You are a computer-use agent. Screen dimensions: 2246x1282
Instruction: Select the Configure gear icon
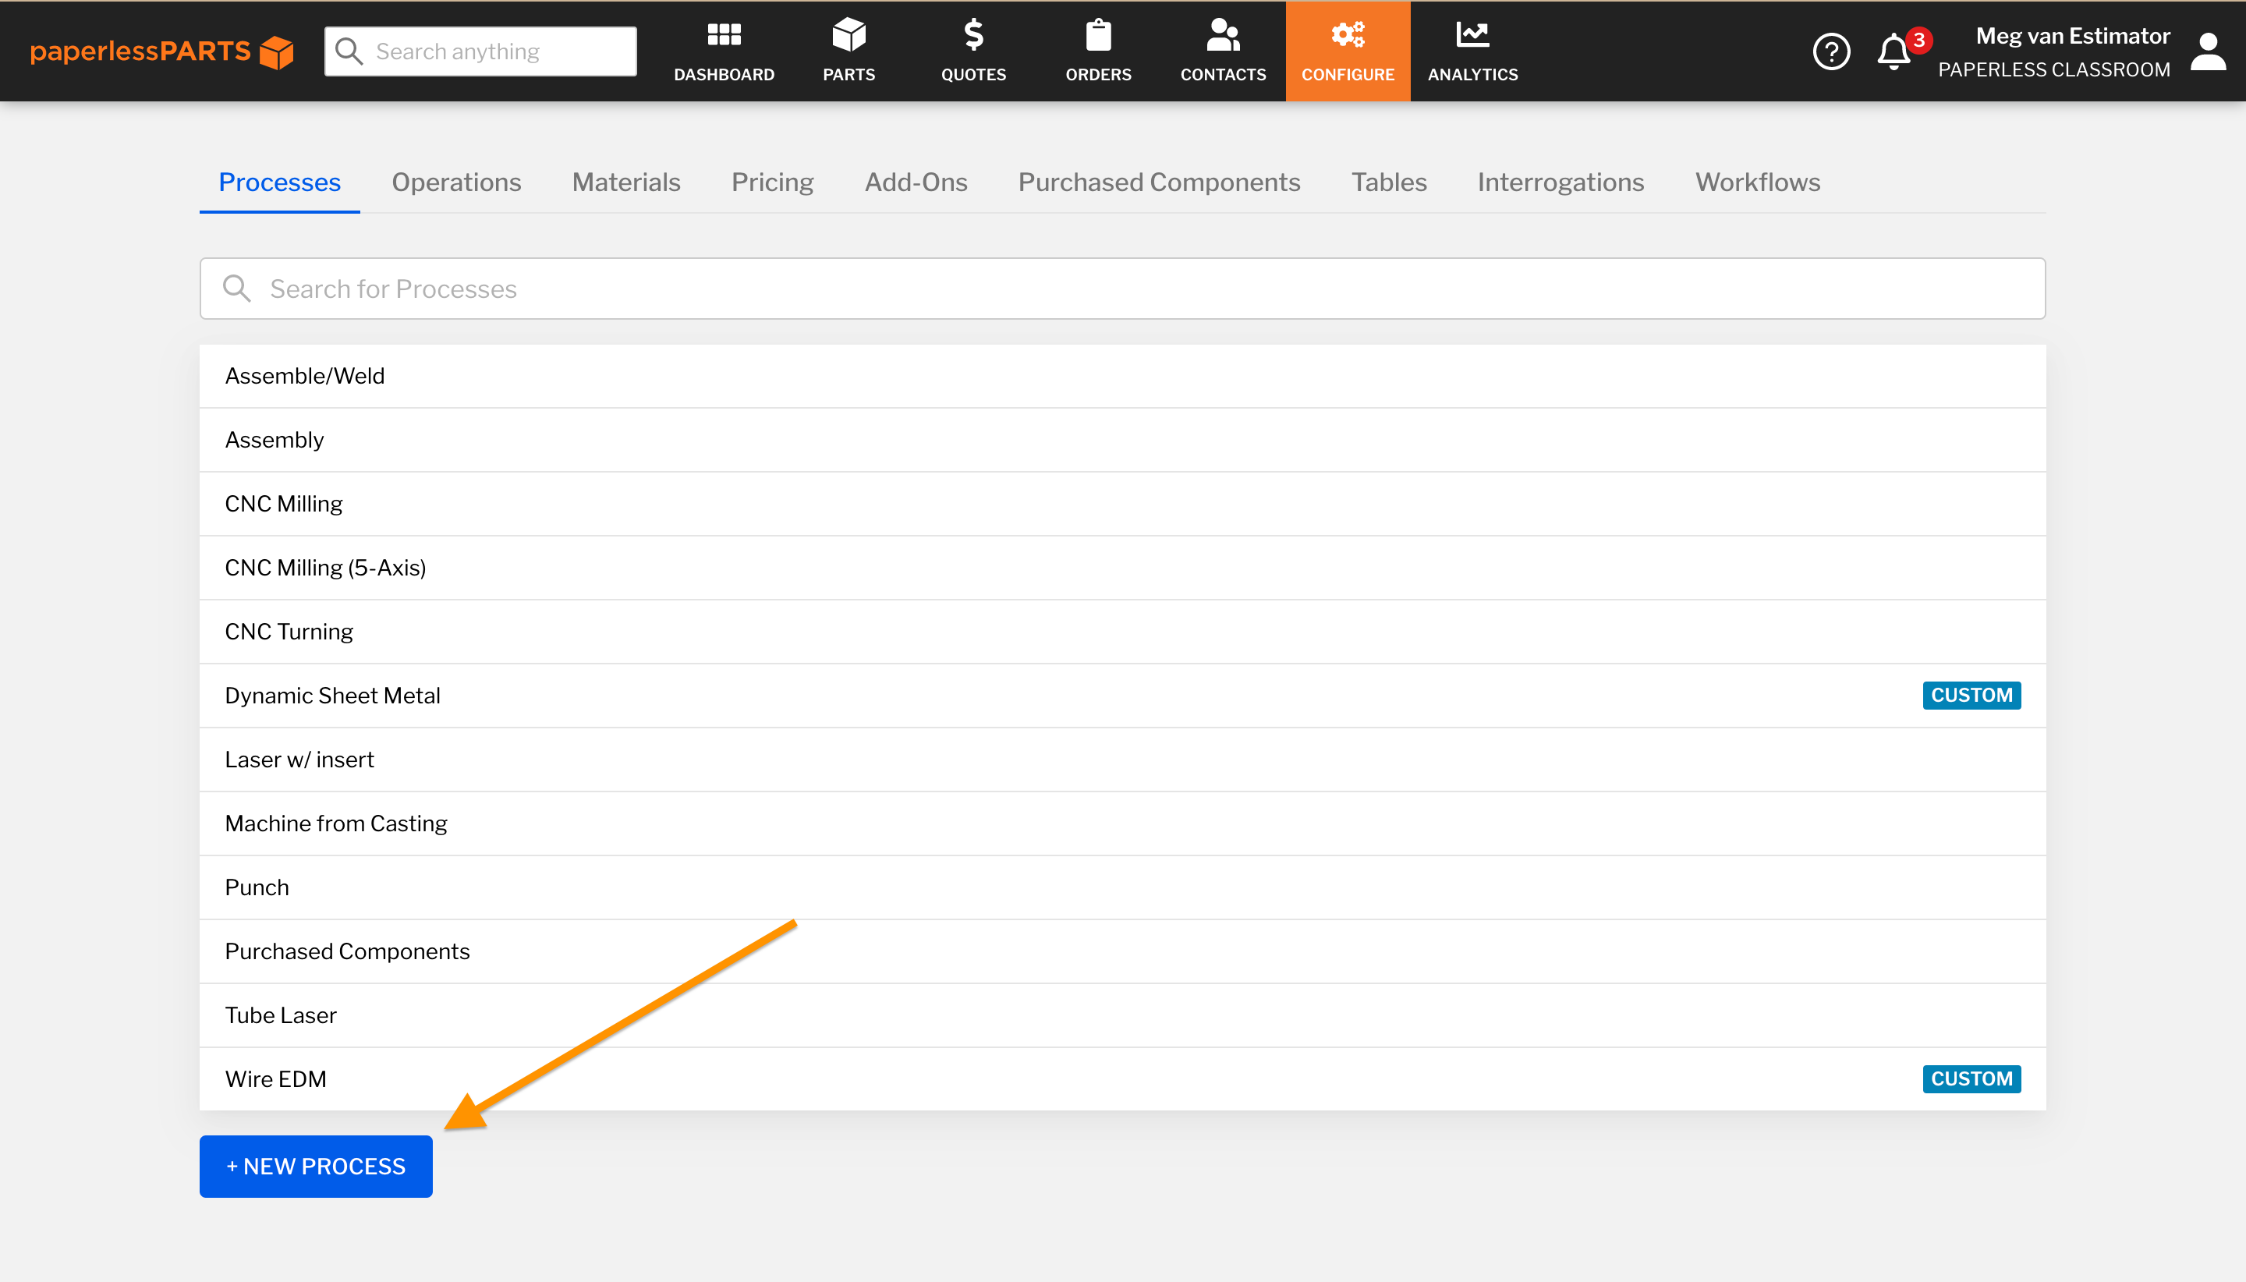1346,51
